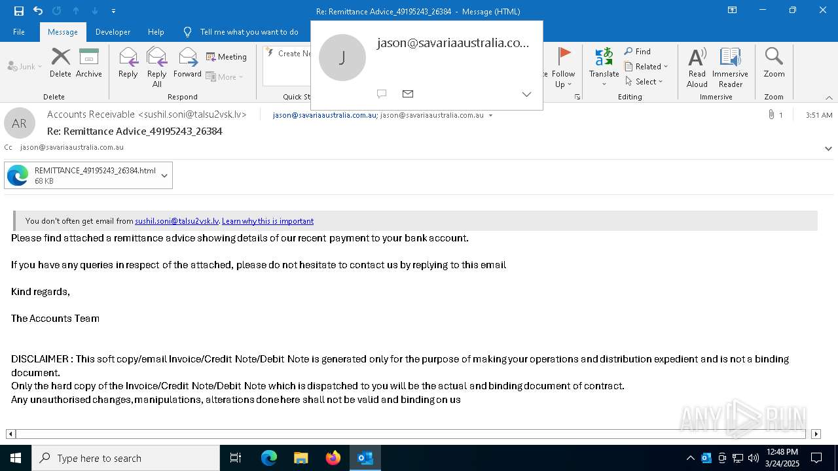838x471 pixels.
Task: Expand the recipients list dropdown arrow
Action: click(491, 116)
